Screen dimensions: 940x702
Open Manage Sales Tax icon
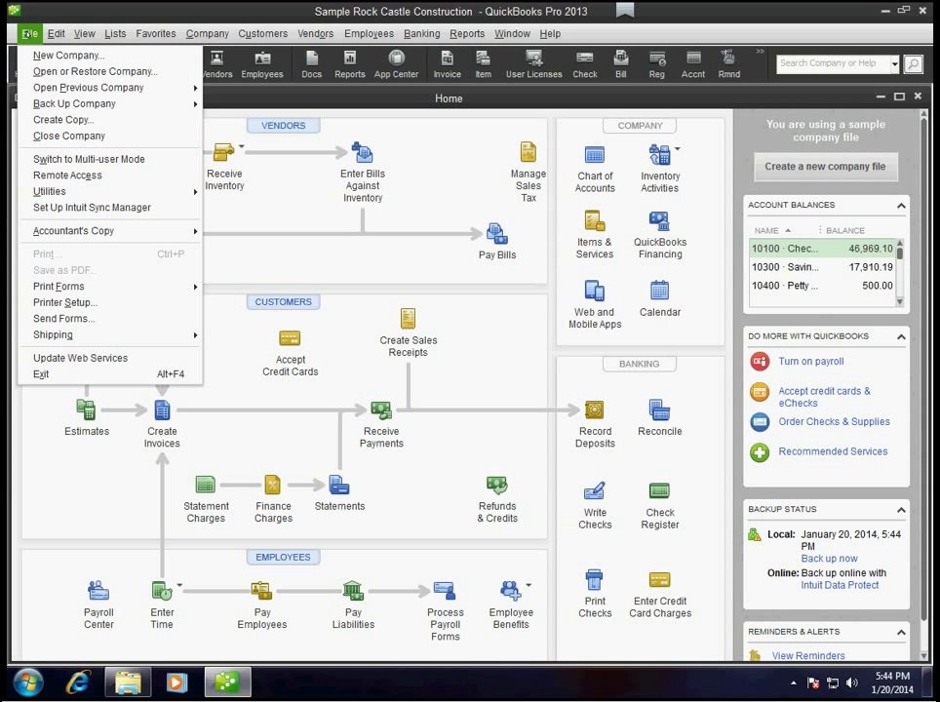[x=528, y=152]
